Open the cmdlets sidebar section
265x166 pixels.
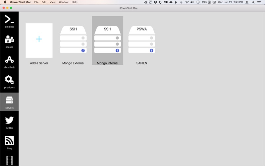pyautogui.click(x=10, y=21)
